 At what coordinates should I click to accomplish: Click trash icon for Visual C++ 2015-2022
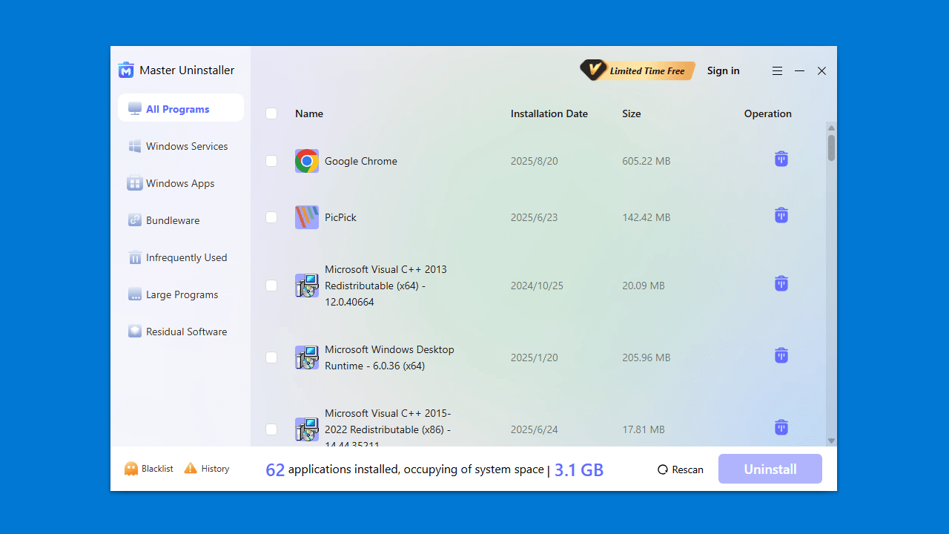click(781, 427)
